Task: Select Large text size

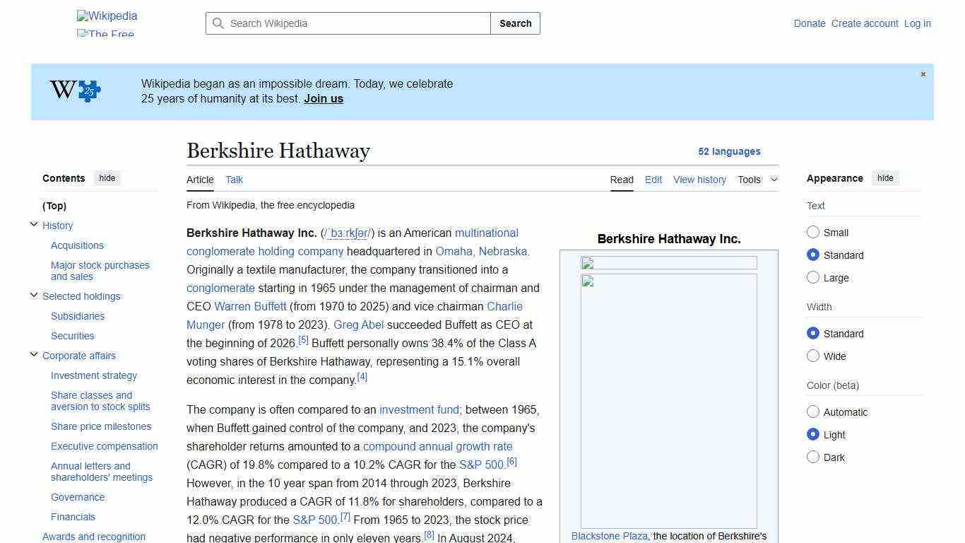Action: click(x=813, y=277)
